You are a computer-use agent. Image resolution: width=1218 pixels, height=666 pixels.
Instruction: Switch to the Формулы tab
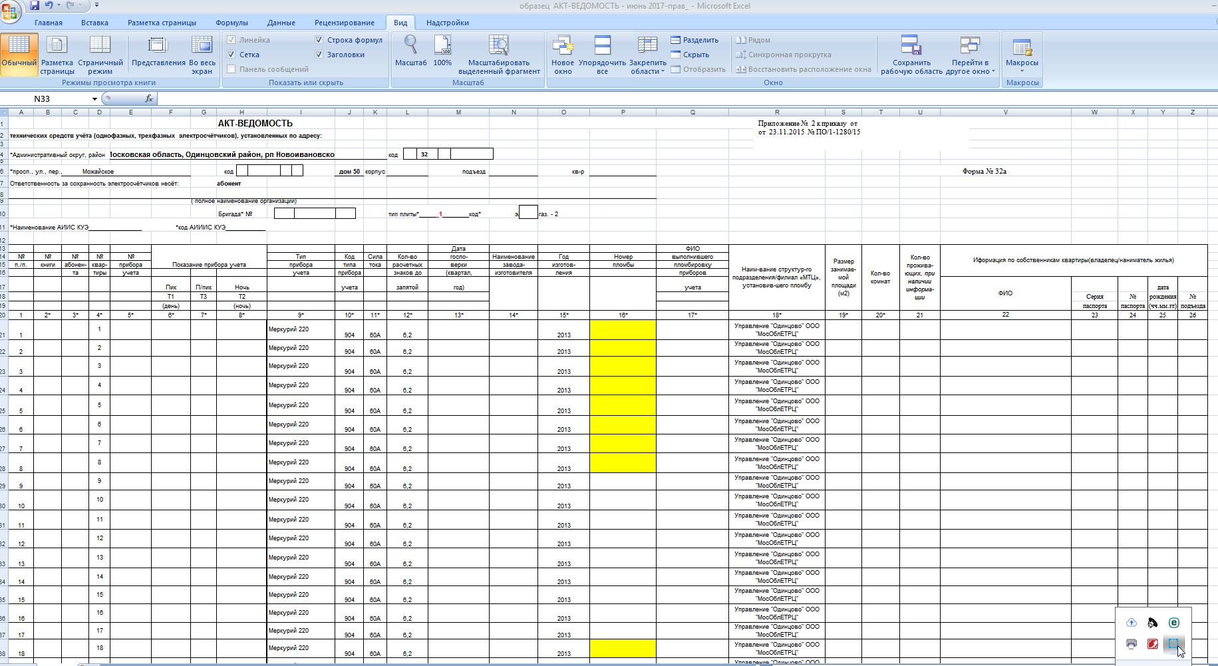231,23
